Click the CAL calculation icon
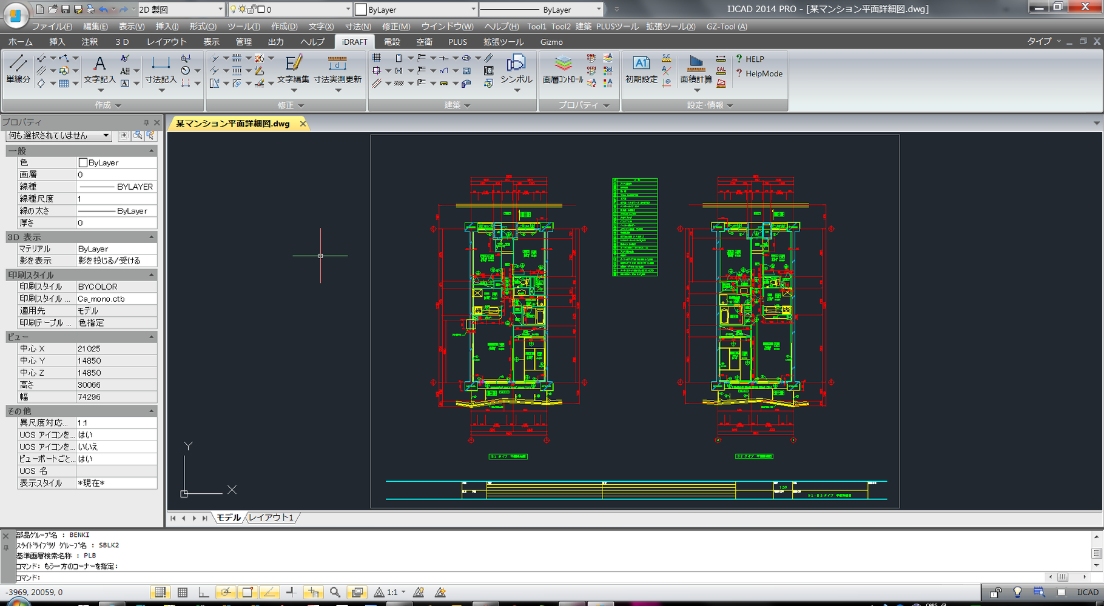This screenshot has height=606, width=1104. point(721,70)
